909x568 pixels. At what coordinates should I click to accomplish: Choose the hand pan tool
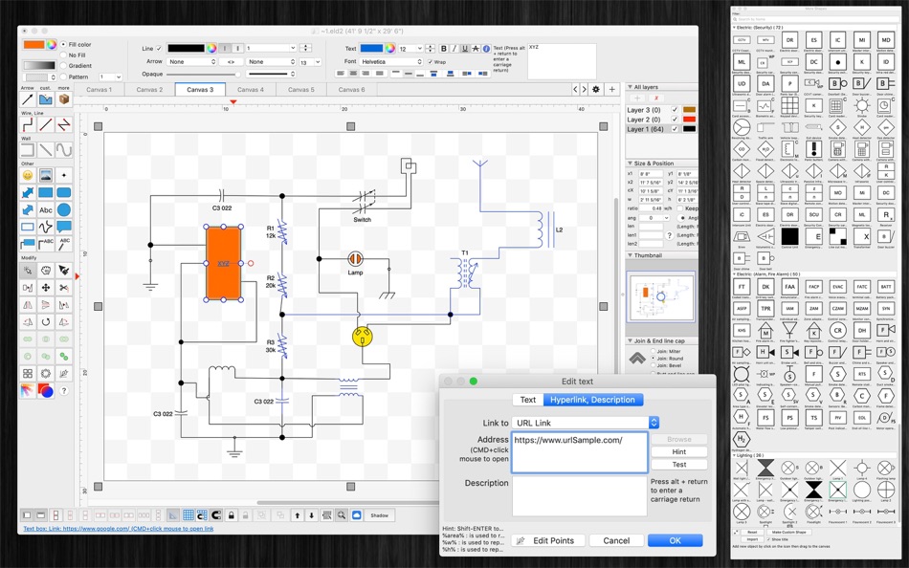tap(46, 270)
